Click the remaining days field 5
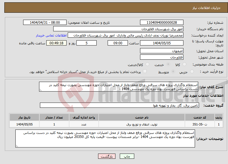Screen dimensions: 228x164 (x=87, y=43)
